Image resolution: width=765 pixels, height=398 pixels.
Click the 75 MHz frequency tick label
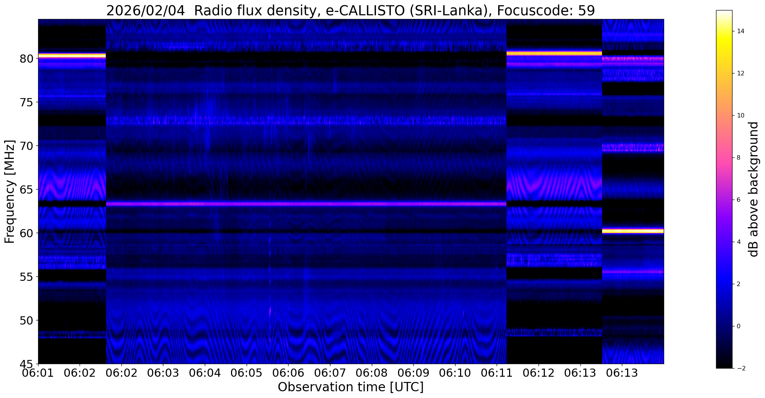tap(27, 102)
